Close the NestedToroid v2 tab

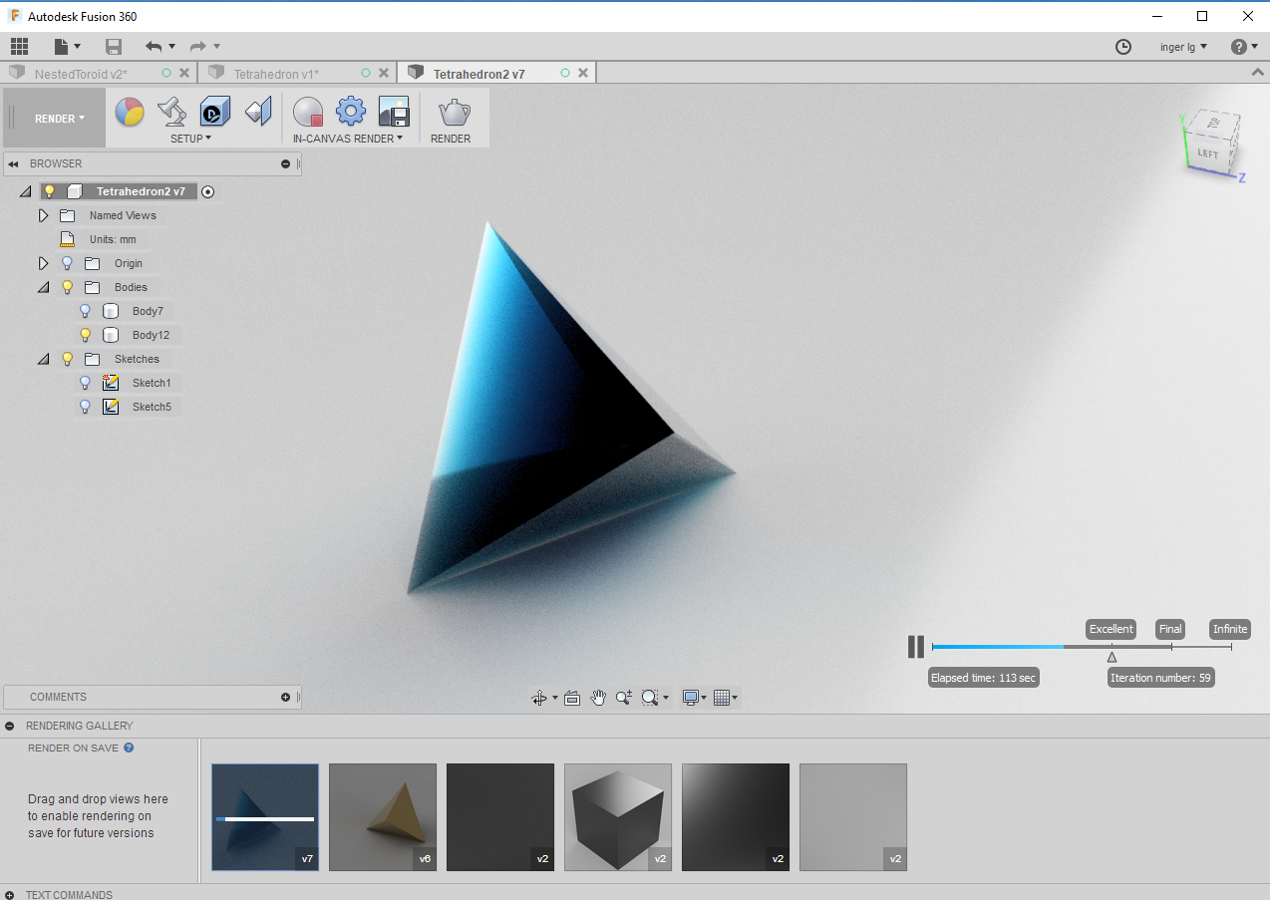click(x=184, y=73)
